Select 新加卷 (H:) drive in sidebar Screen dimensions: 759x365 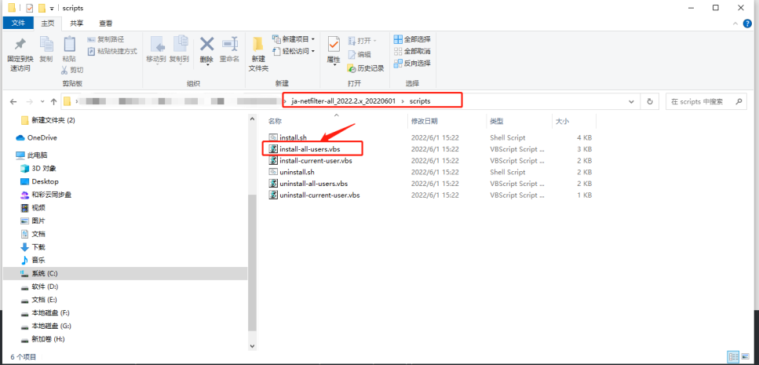[x=49, y=339]
